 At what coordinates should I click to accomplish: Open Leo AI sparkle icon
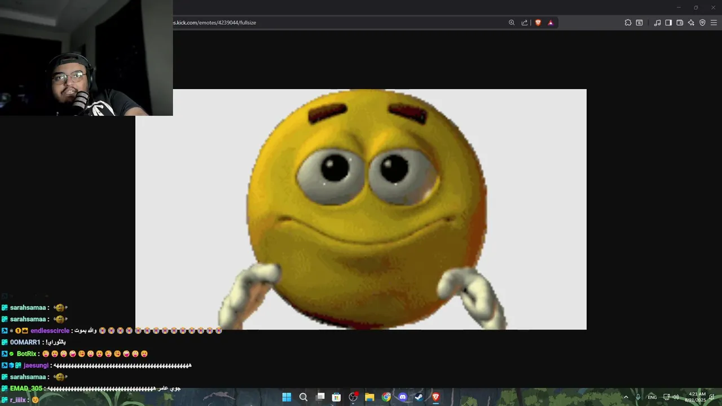(x=691, y=23)
